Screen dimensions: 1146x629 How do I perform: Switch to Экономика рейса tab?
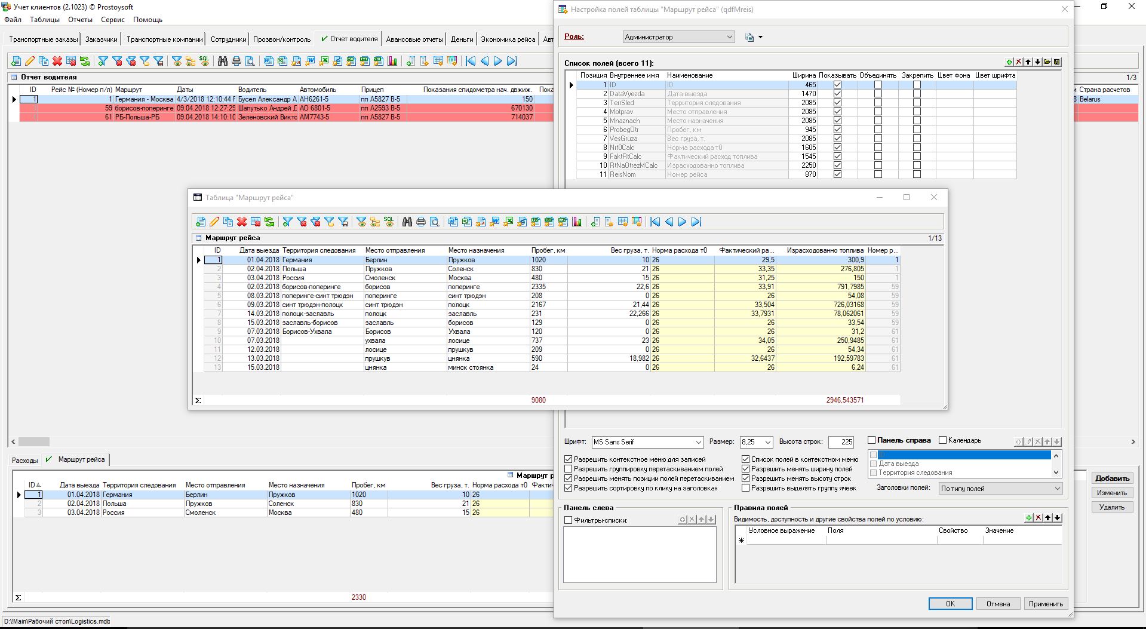tap(508, 39)
